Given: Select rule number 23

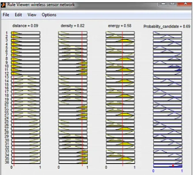Looking at the screenshot, I should (x=7, y=114).
